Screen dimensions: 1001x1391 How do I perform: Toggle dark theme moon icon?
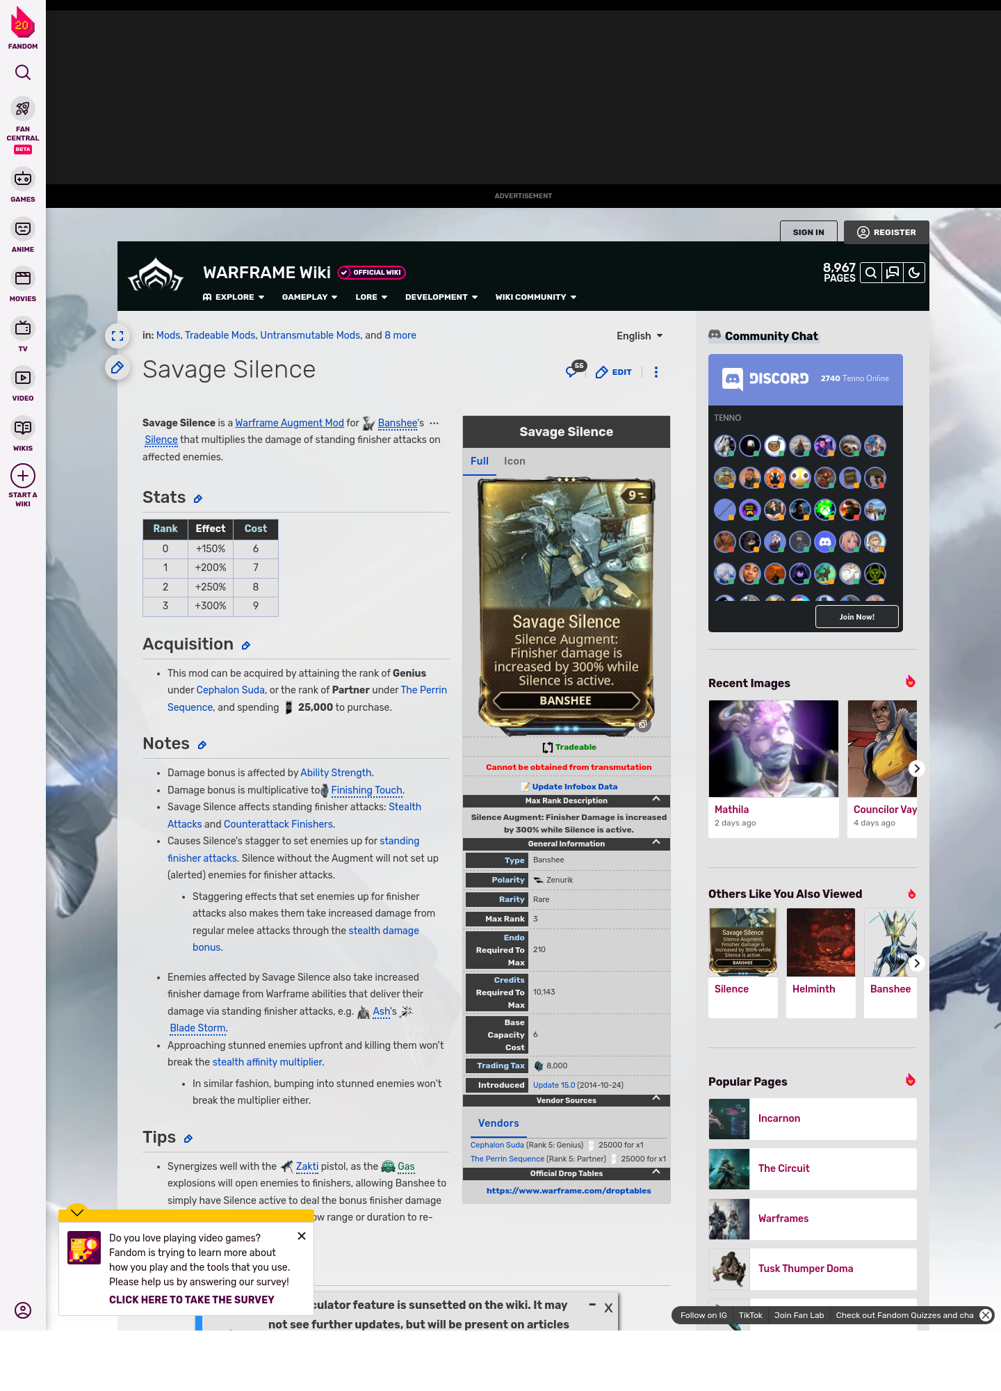[914, 273]
